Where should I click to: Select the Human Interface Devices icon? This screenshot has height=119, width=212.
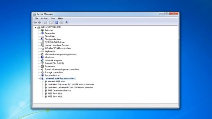pos(42,45)
